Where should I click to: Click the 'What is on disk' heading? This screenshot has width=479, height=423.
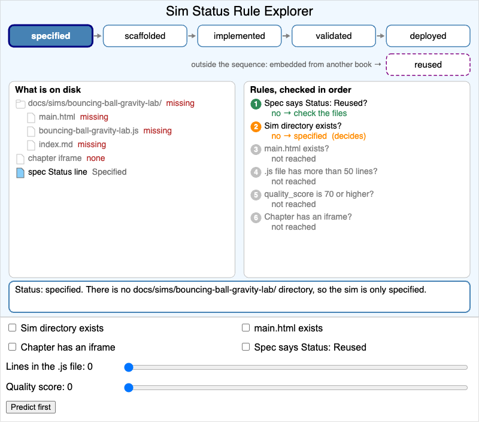click(x=48, y=90)
